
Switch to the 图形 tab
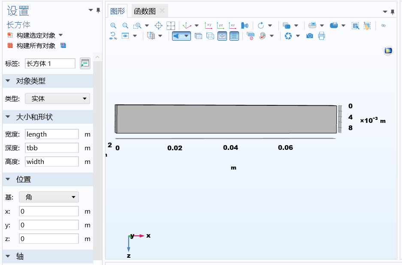[x=118, y=11]
